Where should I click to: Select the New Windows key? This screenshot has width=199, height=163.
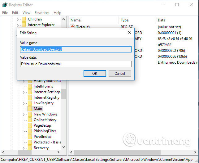[45, 114]
